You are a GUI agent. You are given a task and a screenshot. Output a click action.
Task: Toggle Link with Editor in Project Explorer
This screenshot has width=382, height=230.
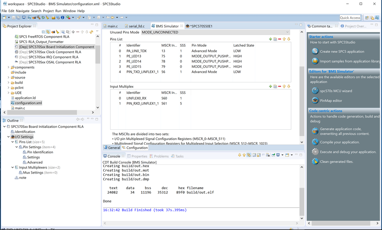click(48, 32)
